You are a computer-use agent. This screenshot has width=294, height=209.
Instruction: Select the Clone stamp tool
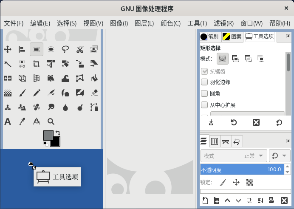pos(8,107)
